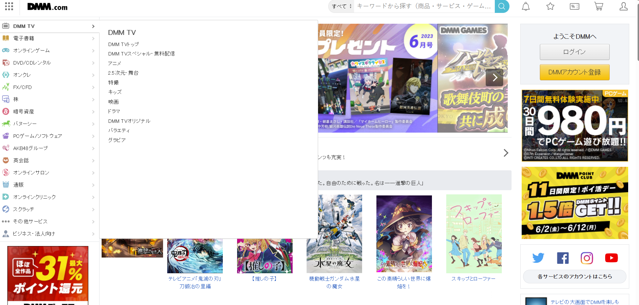The width and height of the screenshot is (639, 305).
Task: Click the オンクレ icon
Action: (6, 75)
